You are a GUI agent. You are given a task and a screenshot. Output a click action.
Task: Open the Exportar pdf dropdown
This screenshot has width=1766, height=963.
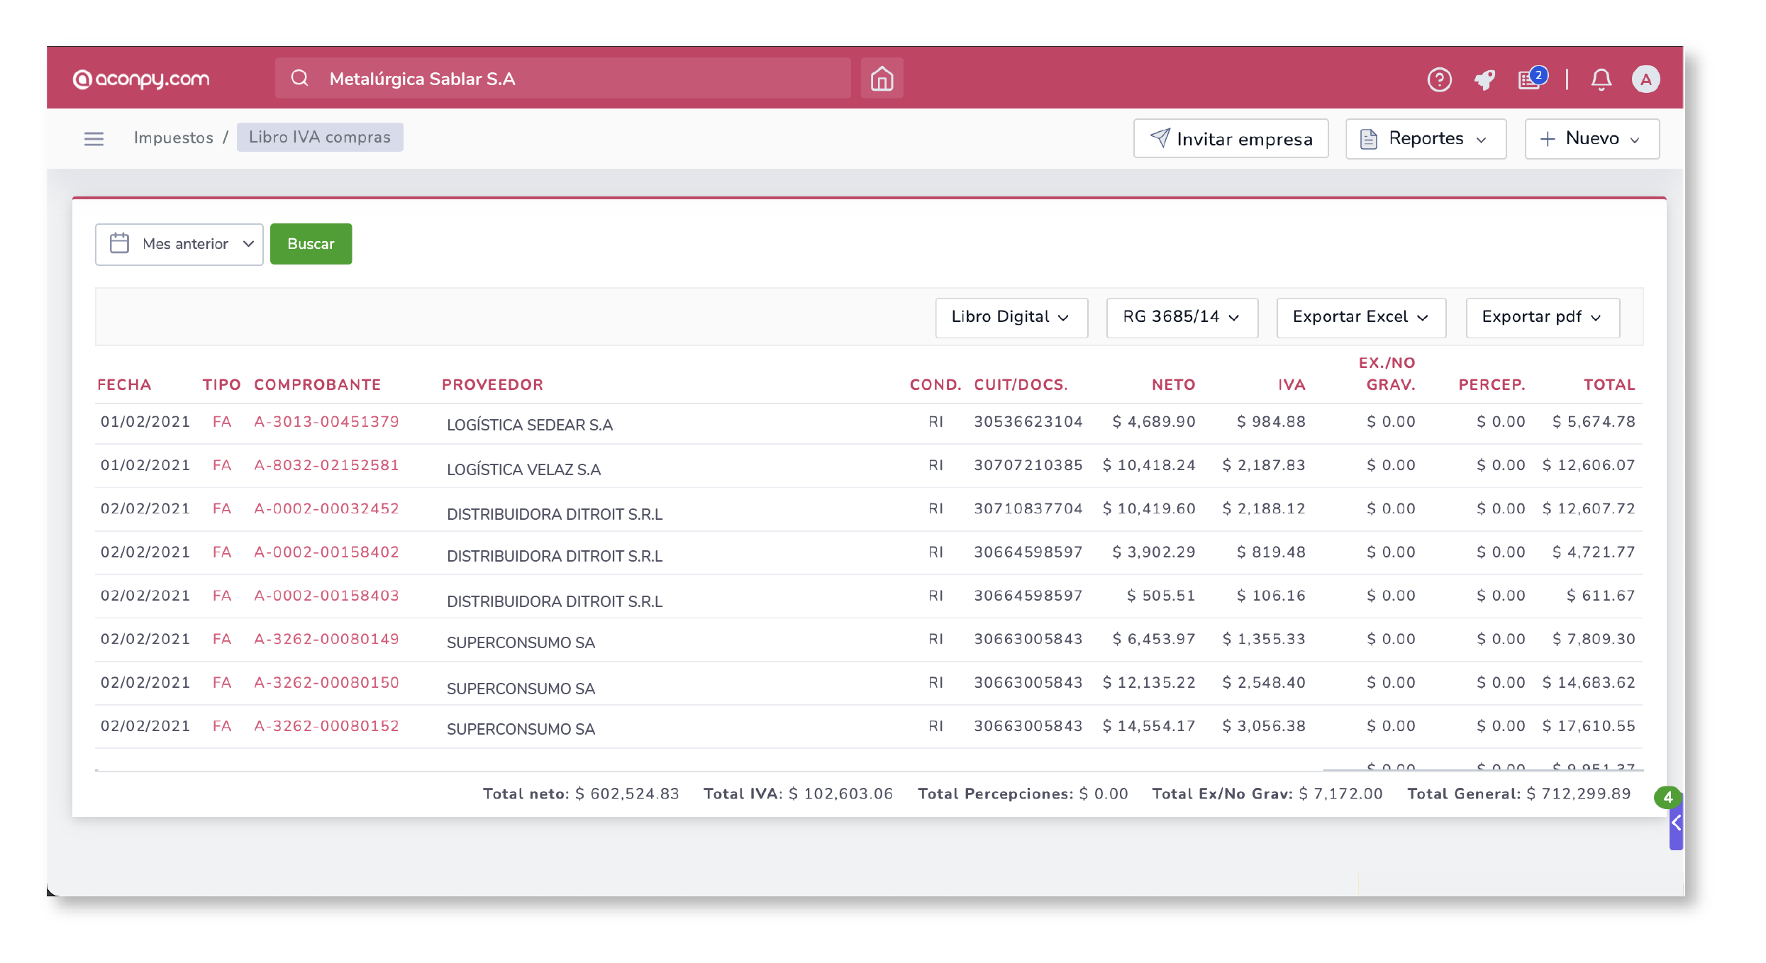tap(1543, 317)
